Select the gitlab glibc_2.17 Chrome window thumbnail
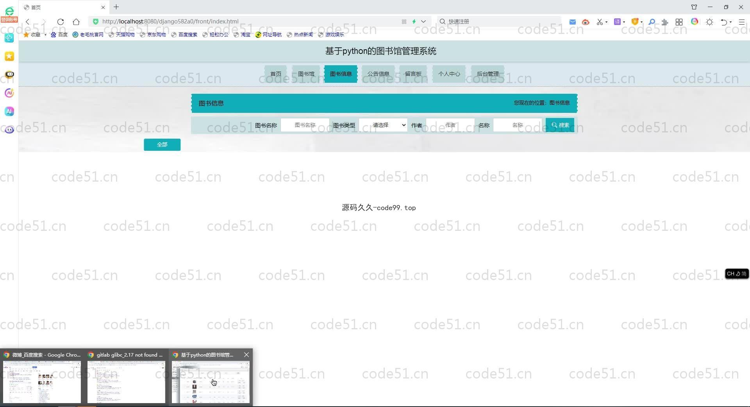This screenshot has height=407, width=750. pyautogui.click(x=126, y=378)
